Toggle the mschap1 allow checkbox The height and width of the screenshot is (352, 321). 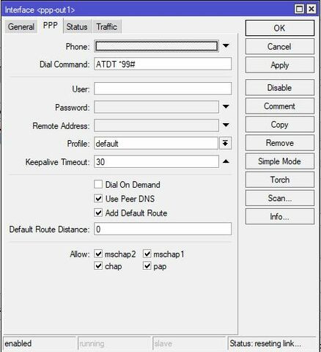click(147, 254)
